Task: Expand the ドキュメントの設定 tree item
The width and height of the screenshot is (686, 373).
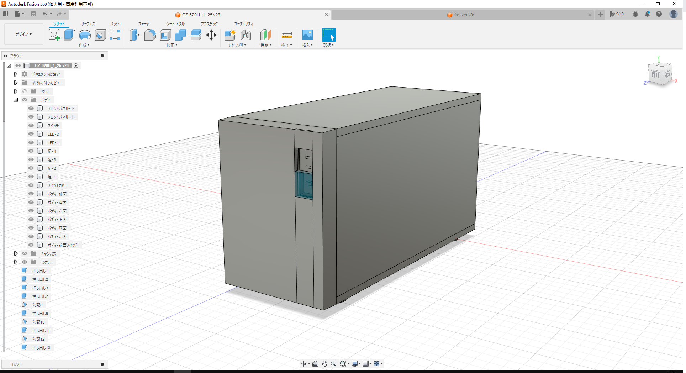Action: [16, 74]
